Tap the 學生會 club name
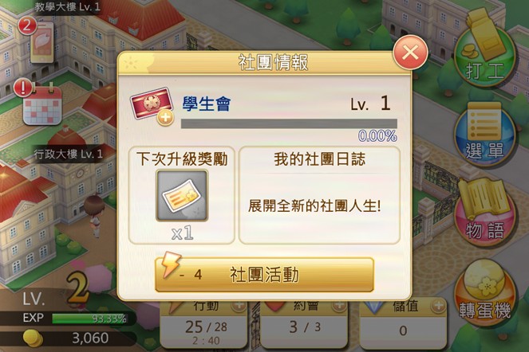 (x=207, y=104)
